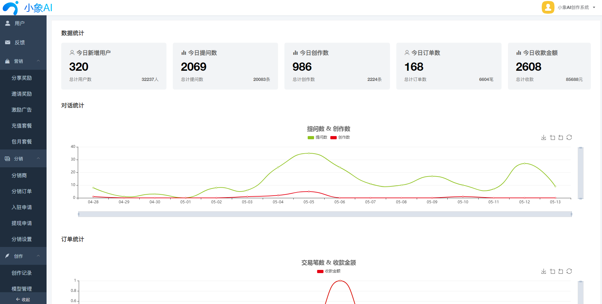
Task: Click total creations value 2224条
Action: pos(374,79)
